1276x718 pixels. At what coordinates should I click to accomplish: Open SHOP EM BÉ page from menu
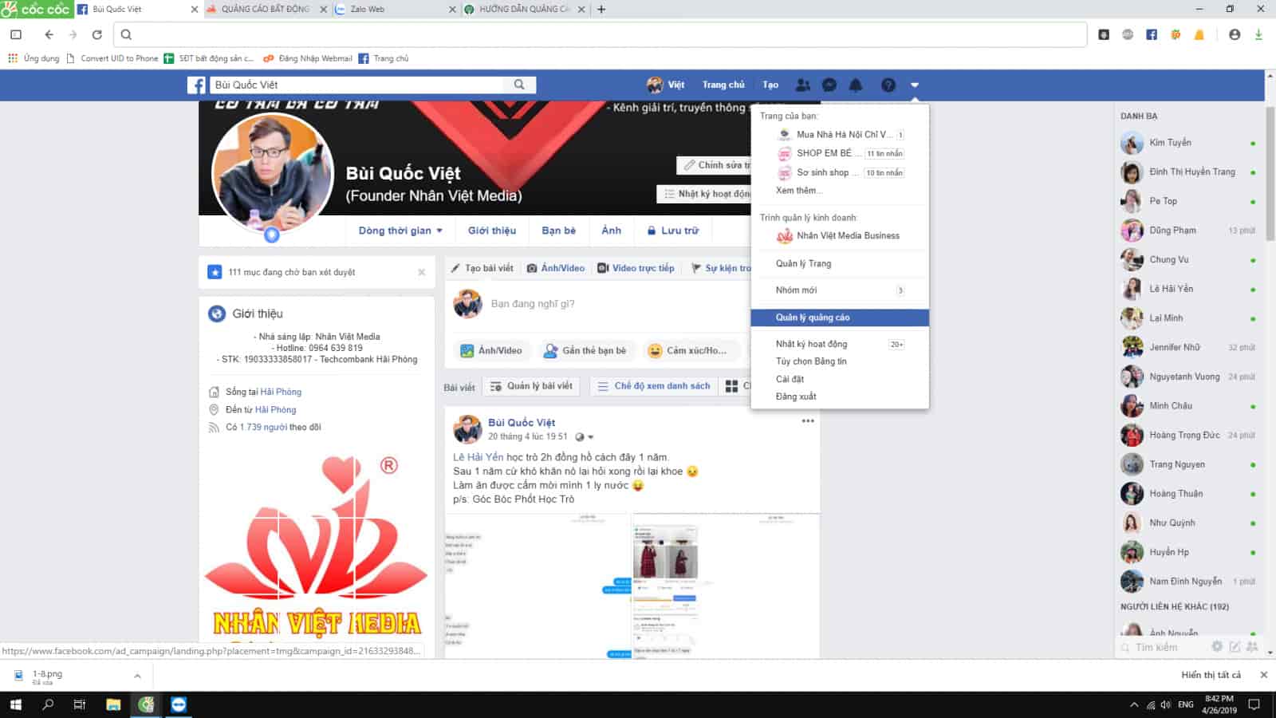840,153
